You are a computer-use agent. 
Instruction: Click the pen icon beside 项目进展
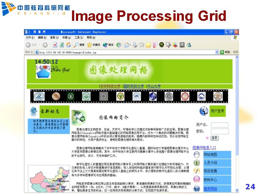pyautogui.click(x=197, y=171)
